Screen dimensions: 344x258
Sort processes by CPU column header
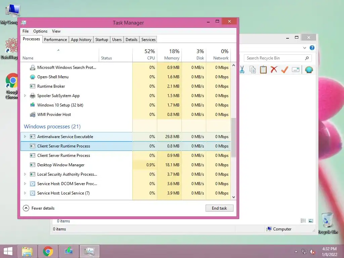(x=145, y=54)
